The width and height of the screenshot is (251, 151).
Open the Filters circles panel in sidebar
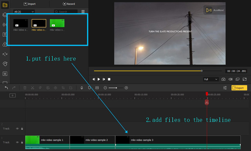pos(5,44)
